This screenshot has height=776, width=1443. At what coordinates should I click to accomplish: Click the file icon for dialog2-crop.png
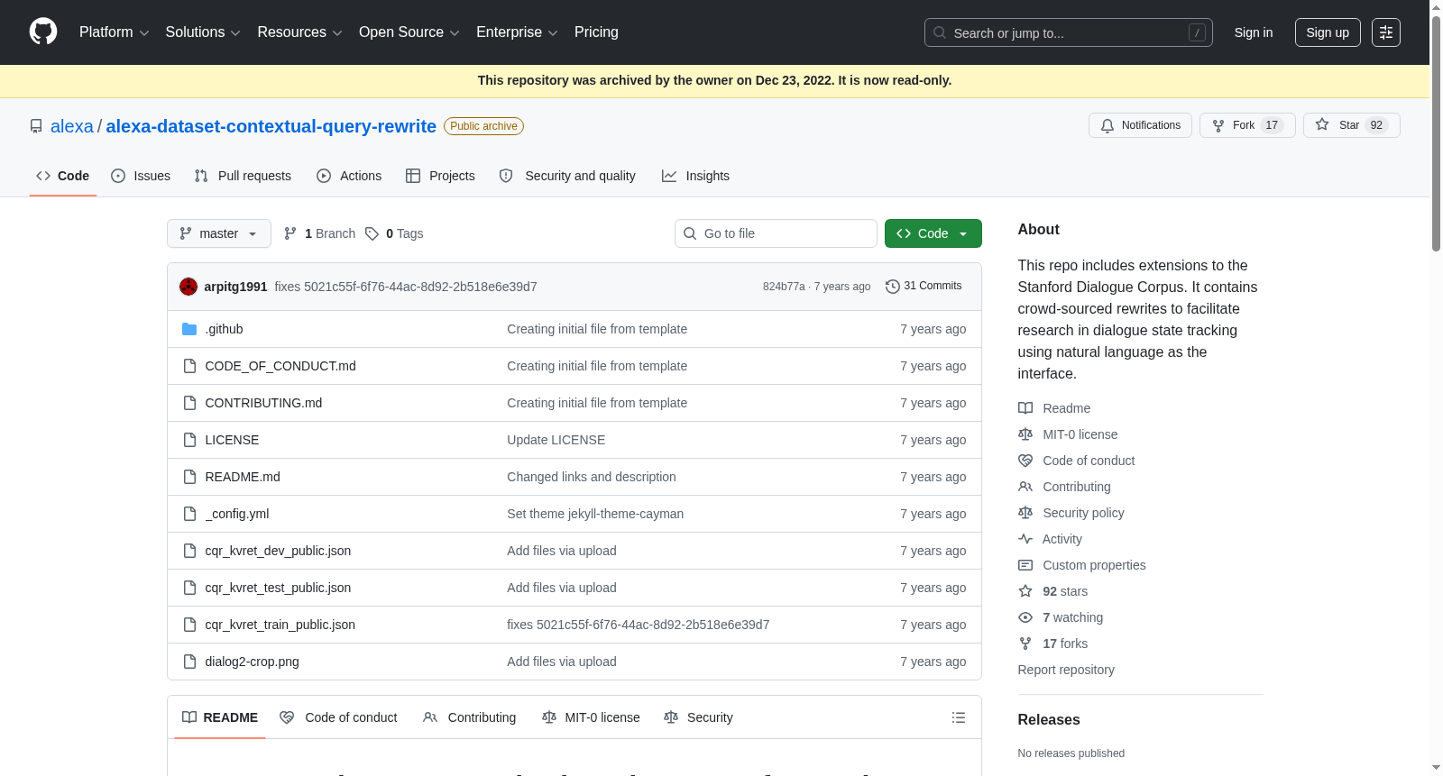[x=189, y=662]
